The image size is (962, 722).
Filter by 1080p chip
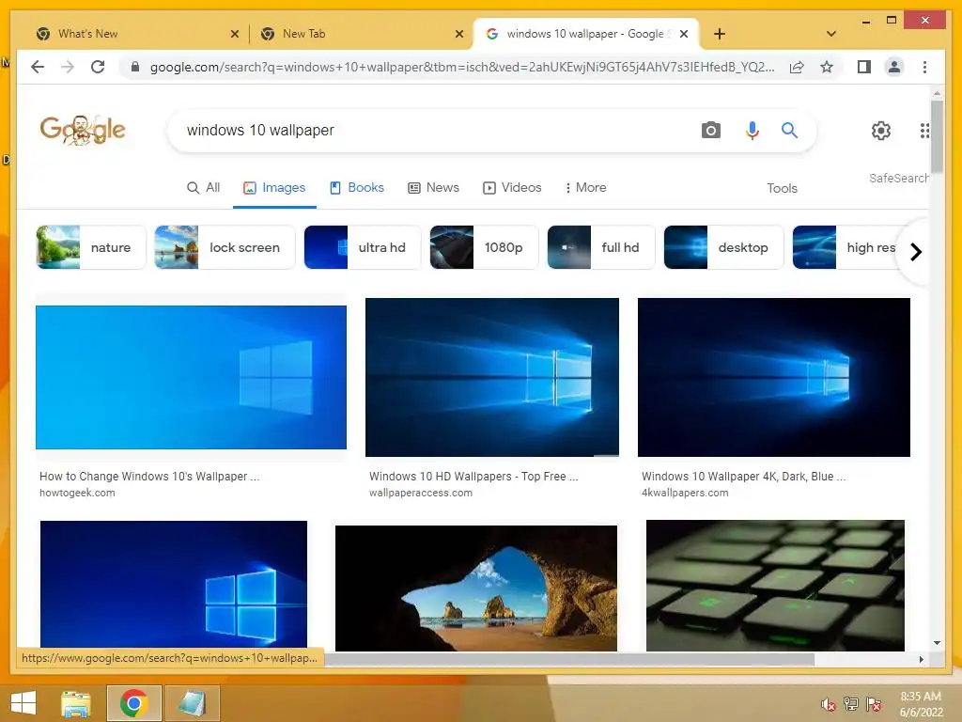coord(484,247)
